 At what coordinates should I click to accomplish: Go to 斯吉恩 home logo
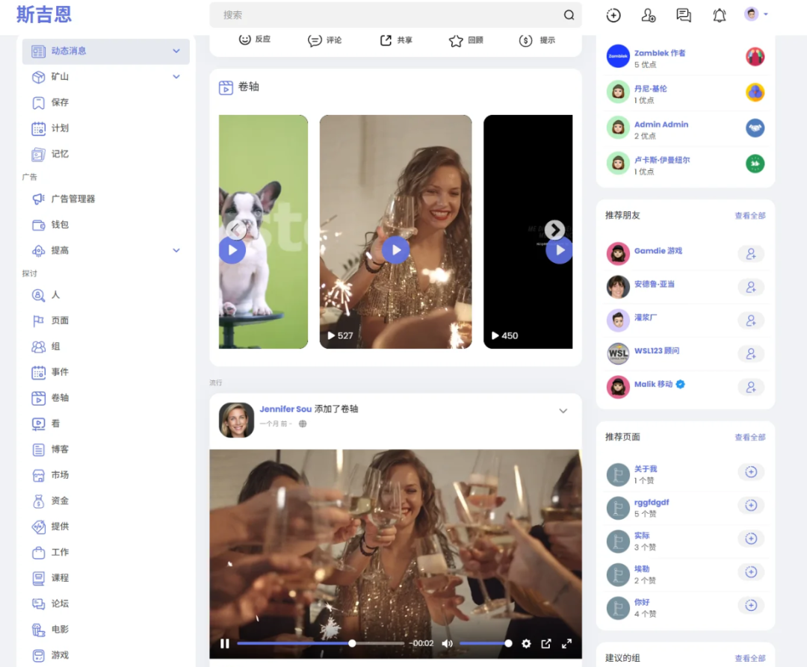(x=44, y=14)
